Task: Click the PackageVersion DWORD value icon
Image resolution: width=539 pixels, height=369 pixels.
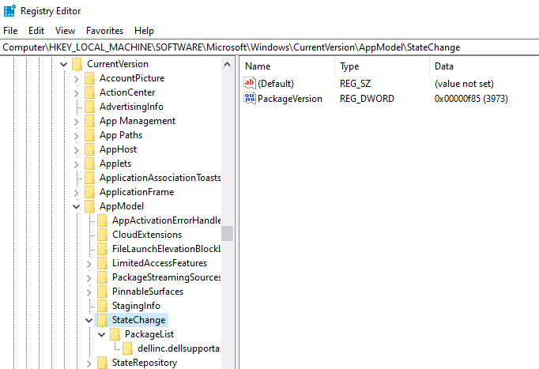Action: [x=250, y=98]
